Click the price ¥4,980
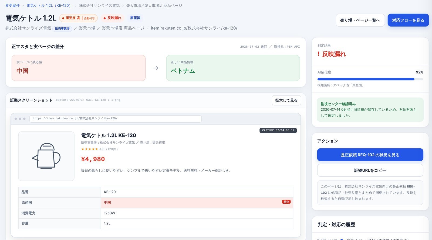Viewport: 432px width, 240px height. [93, 159]
